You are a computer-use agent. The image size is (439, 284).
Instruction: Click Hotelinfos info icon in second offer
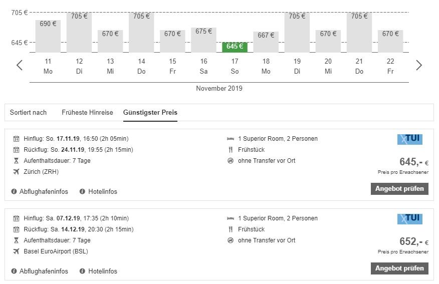[82, 271]
